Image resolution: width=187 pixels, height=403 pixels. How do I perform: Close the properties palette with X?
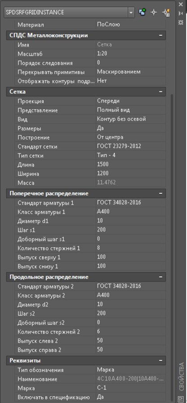pos(181,4)
